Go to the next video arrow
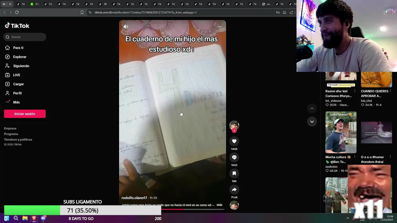The image size is (397, 223). coord(312,121)
